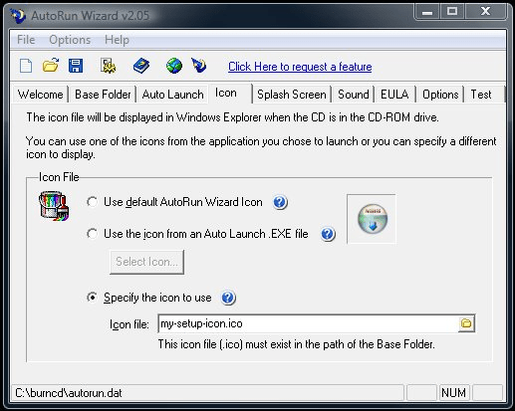Close the AutoRun Wizard window
Image resolution: width=515 pixels, height=411 pixels.
[485, 12]
